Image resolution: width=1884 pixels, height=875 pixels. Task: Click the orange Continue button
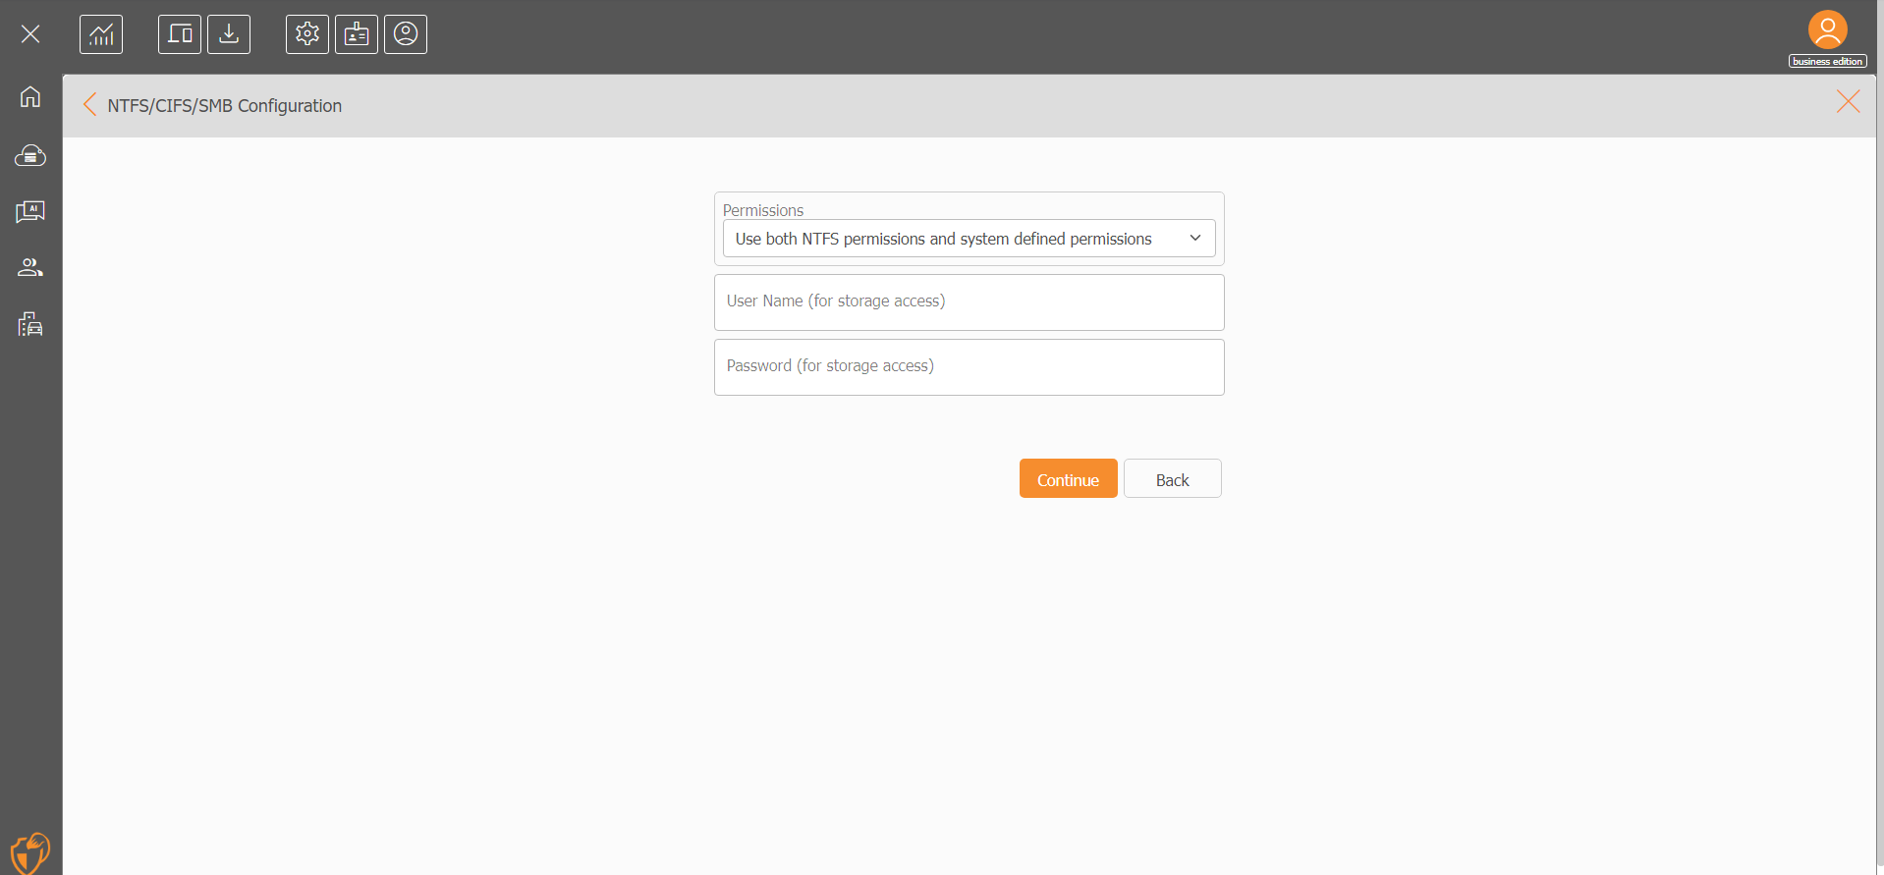pyautogui.click(x=1069, y=478)
